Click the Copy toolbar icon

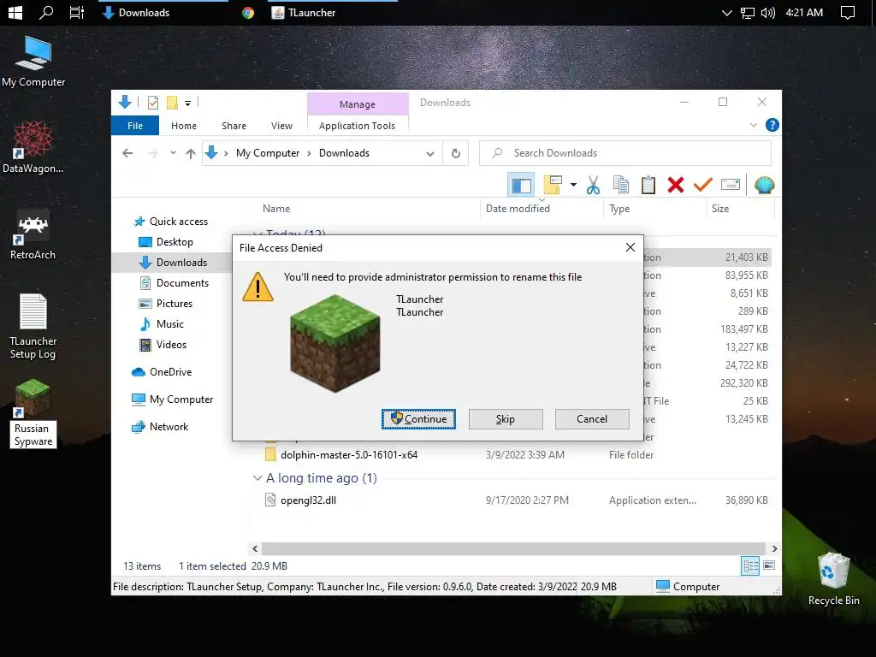click(x=621, y=185)
